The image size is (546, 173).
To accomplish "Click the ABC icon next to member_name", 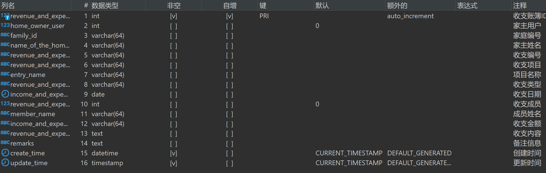I will tap(5, 114).
